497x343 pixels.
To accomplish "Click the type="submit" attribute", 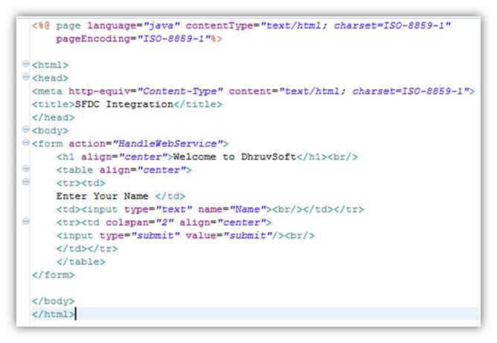I will click(140, 236).
